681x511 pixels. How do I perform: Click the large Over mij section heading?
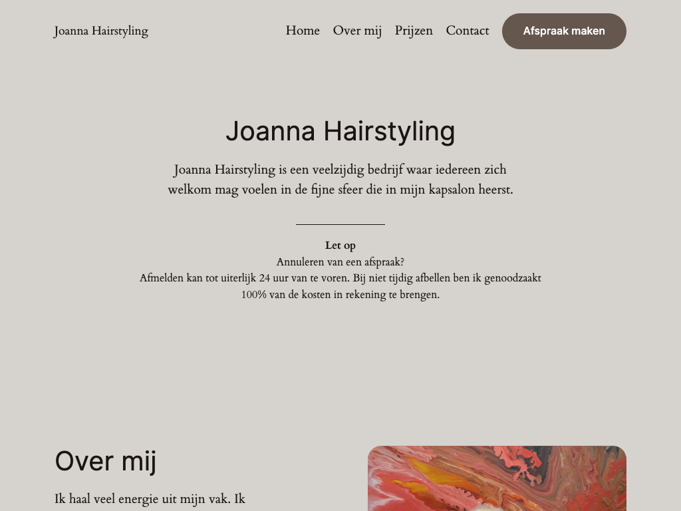[x=106, y=461]
